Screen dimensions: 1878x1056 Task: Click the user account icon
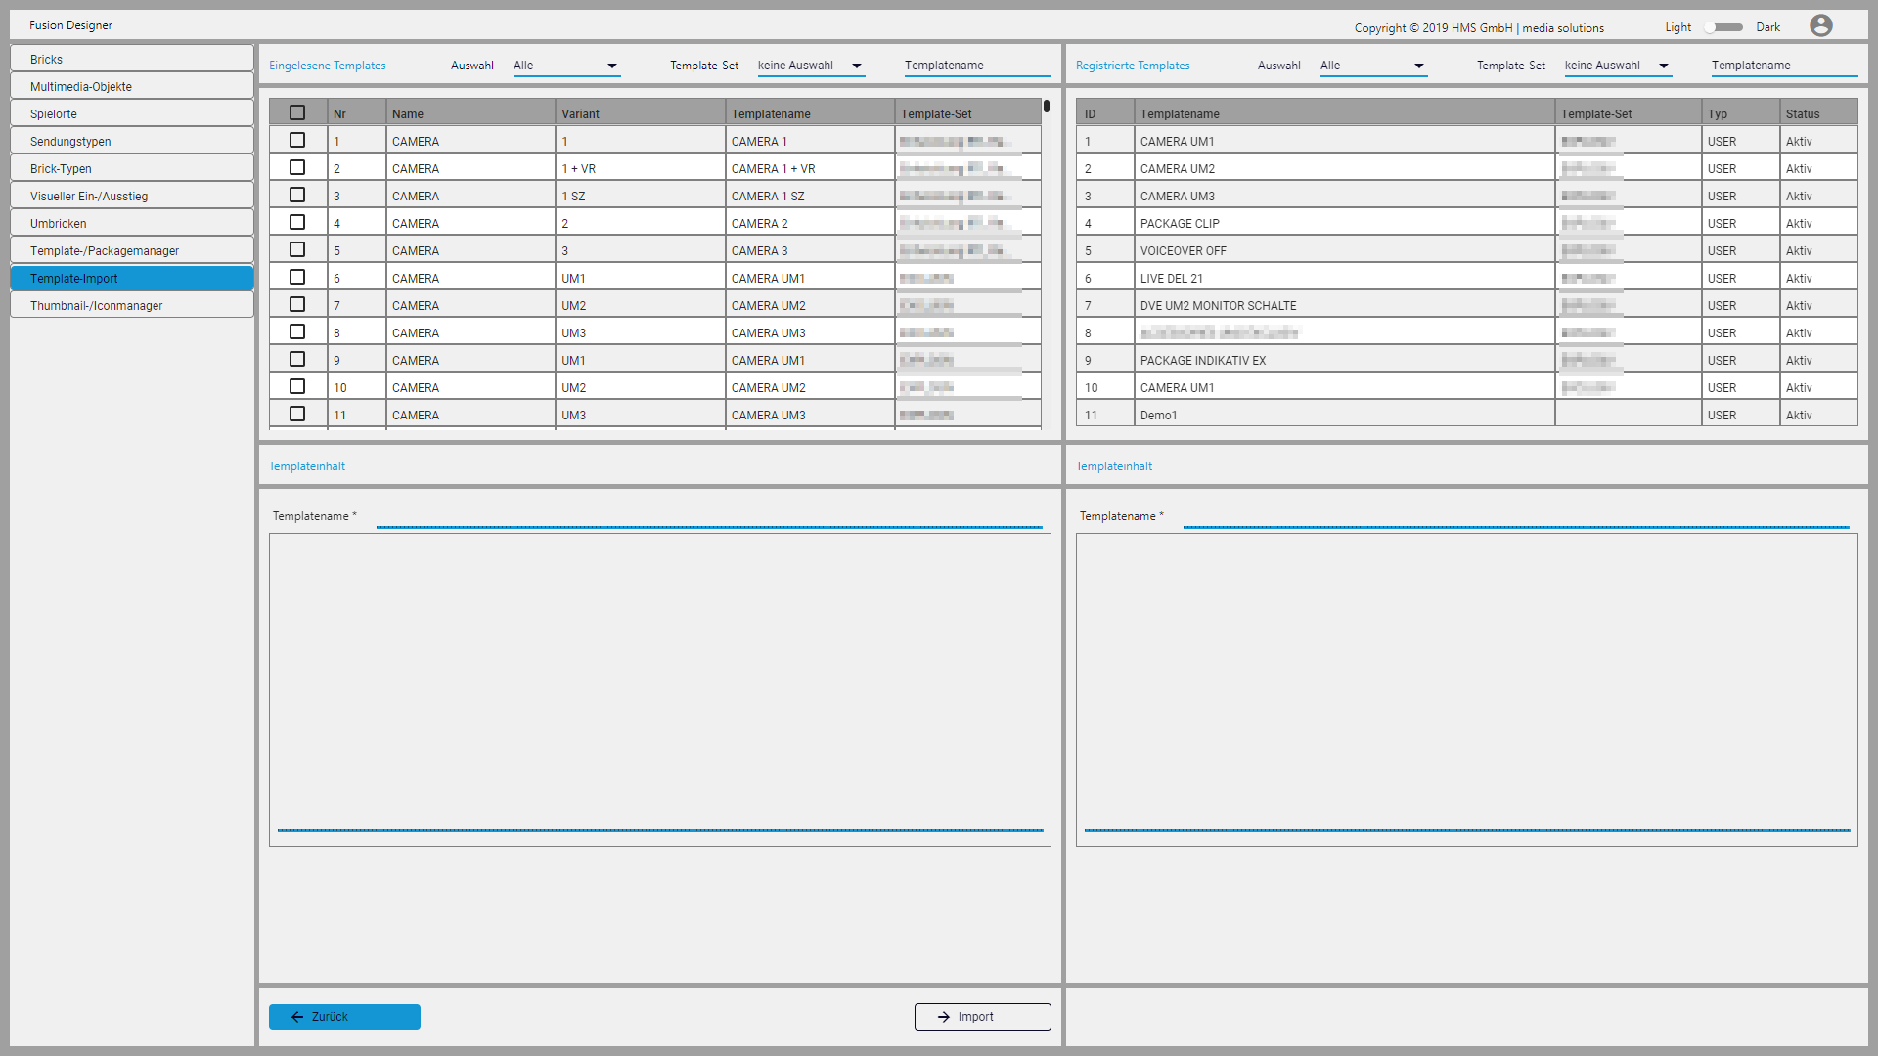point(1821,25)
